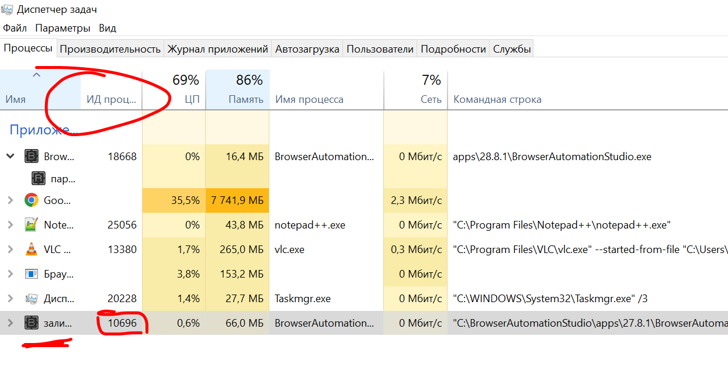728x374 pixels.
Task: Open the Параметры menu
Action: [63, 27]
